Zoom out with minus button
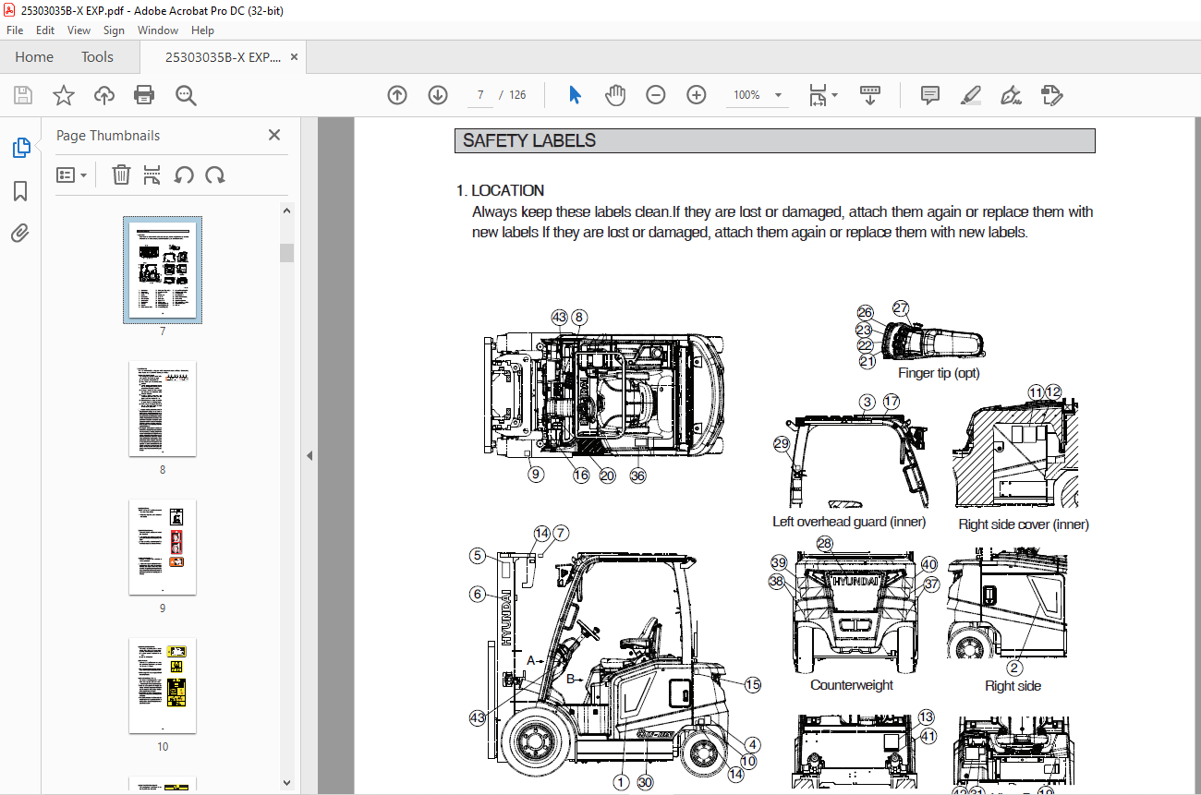The image size is (1201, 795). [656, 95]
